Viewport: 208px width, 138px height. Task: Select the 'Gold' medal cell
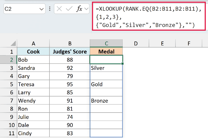(x=106, y=84)
